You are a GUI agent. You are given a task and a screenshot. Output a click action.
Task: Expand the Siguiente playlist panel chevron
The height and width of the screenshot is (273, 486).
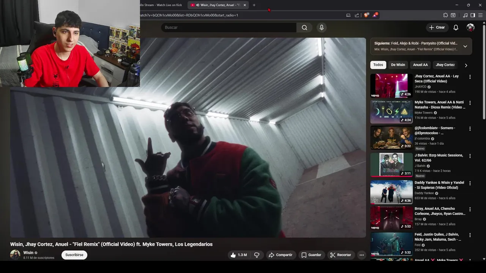pos(465,46)
